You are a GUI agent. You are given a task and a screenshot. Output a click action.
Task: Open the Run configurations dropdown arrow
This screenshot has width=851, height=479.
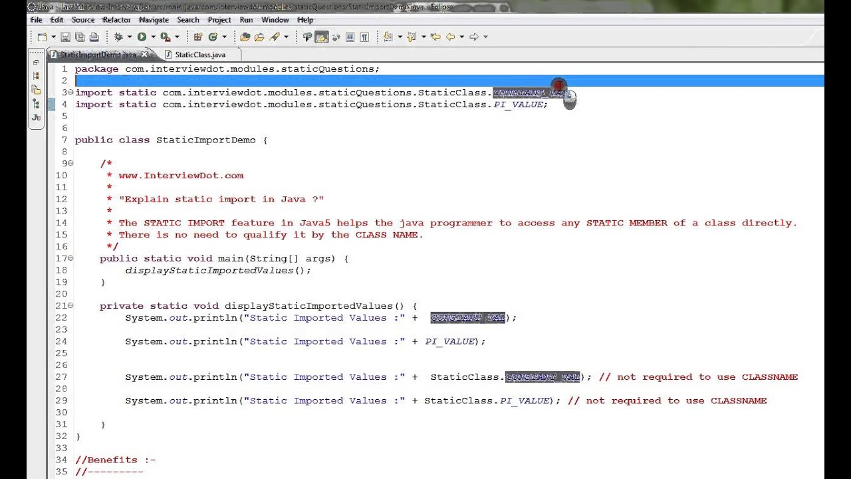(153, 37)
